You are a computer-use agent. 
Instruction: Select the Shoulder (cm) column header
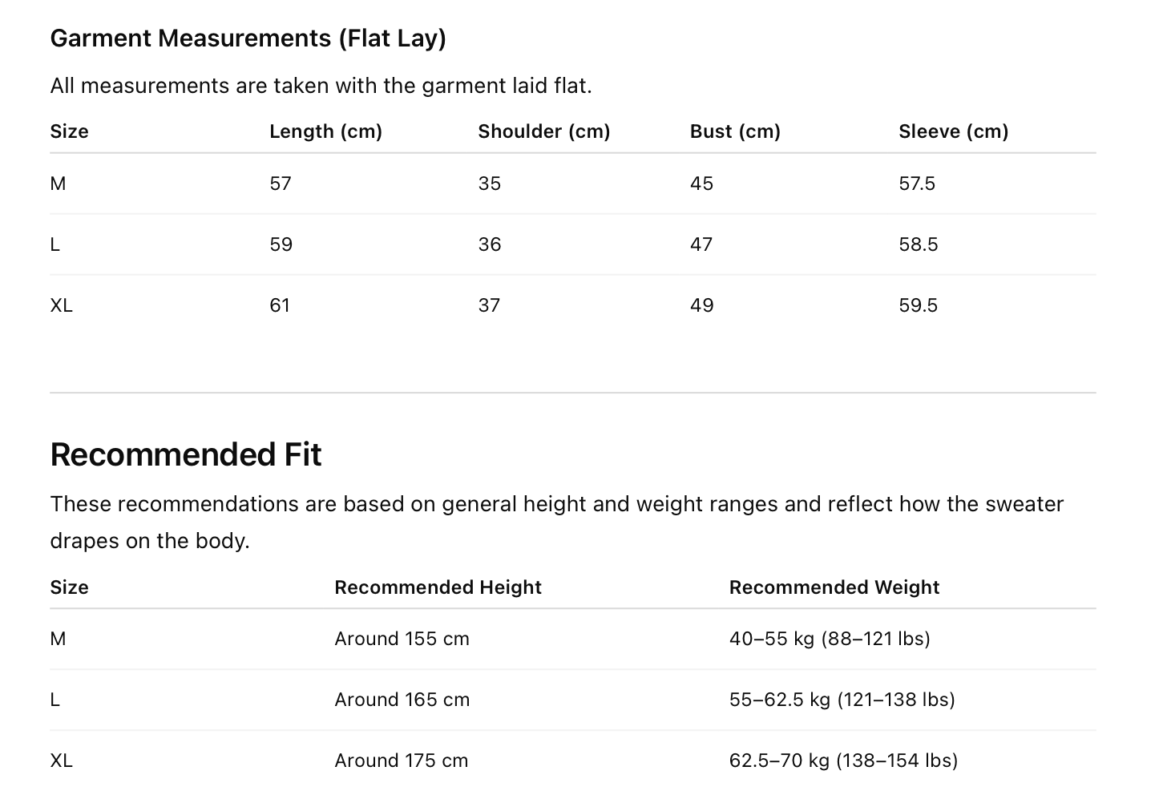(543, 131)
